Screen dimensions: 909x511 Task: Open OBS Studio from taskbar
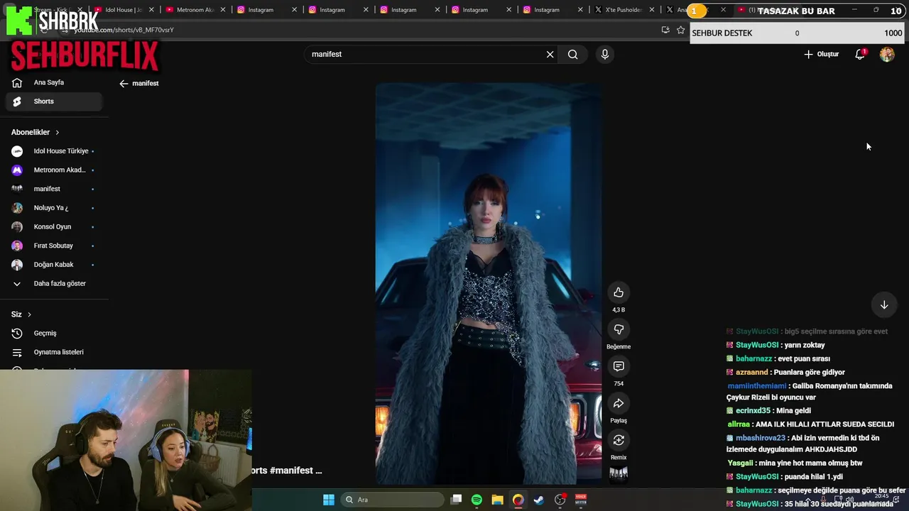click(560, 500)
